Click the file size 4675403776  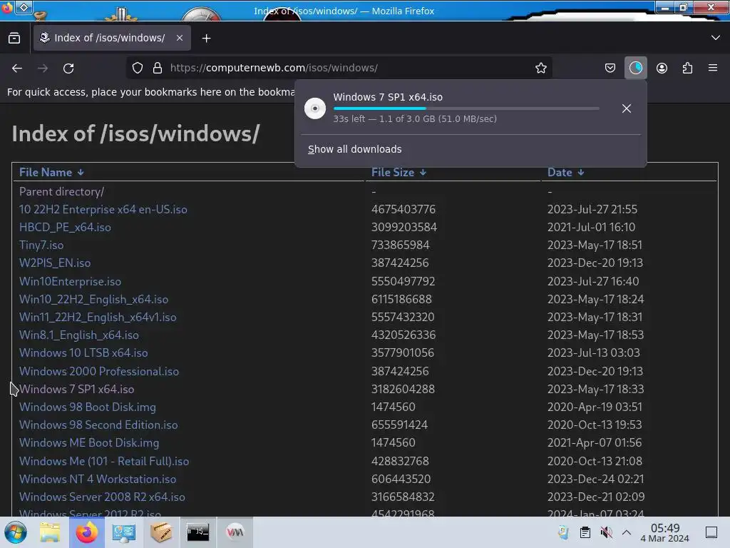403,209
